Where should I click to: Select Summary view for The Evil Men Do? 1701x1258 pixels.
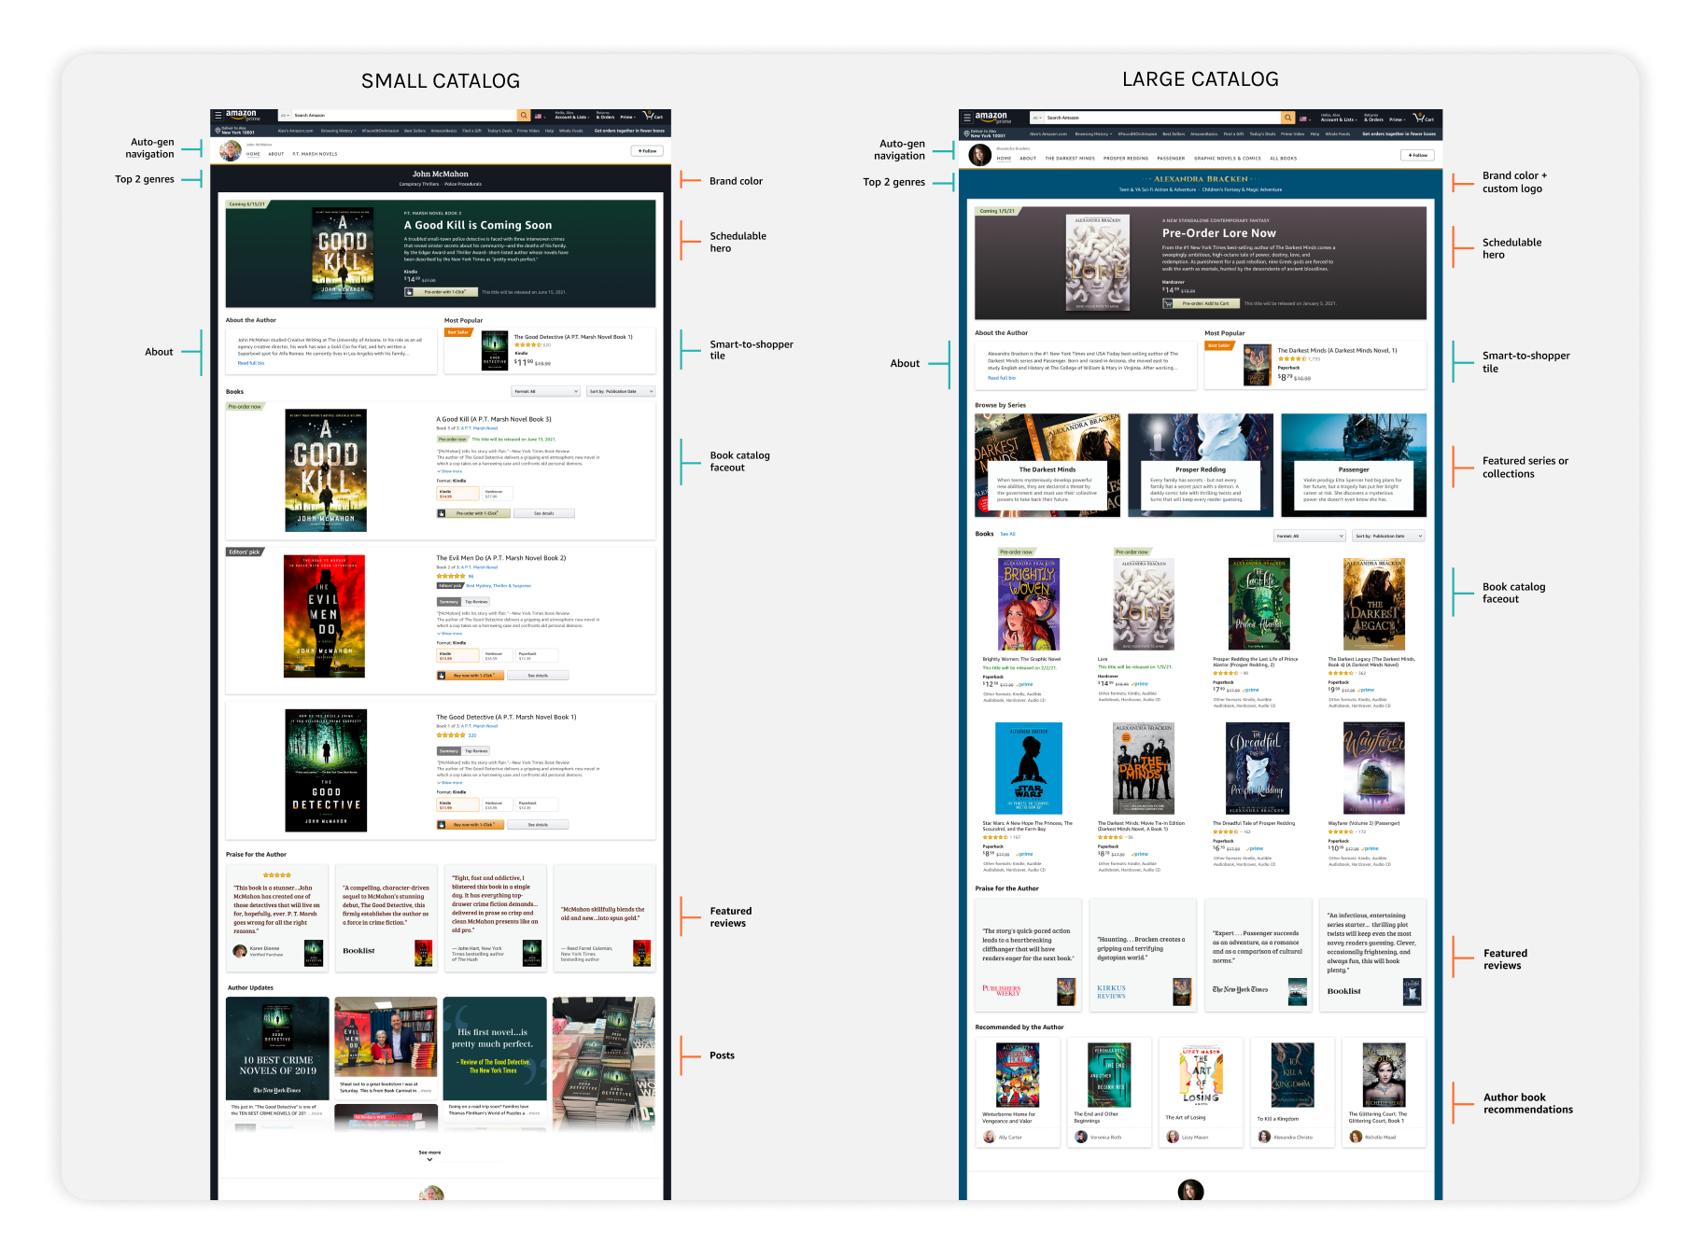[449, 602]
